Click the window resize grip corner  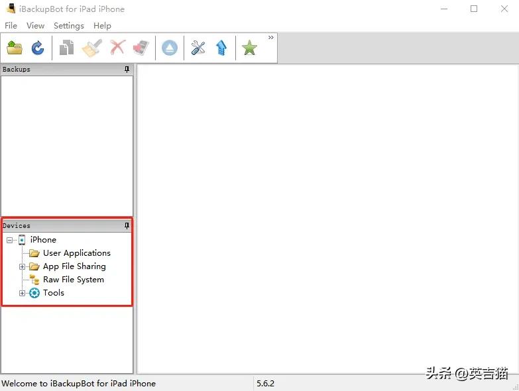(516, 388)
